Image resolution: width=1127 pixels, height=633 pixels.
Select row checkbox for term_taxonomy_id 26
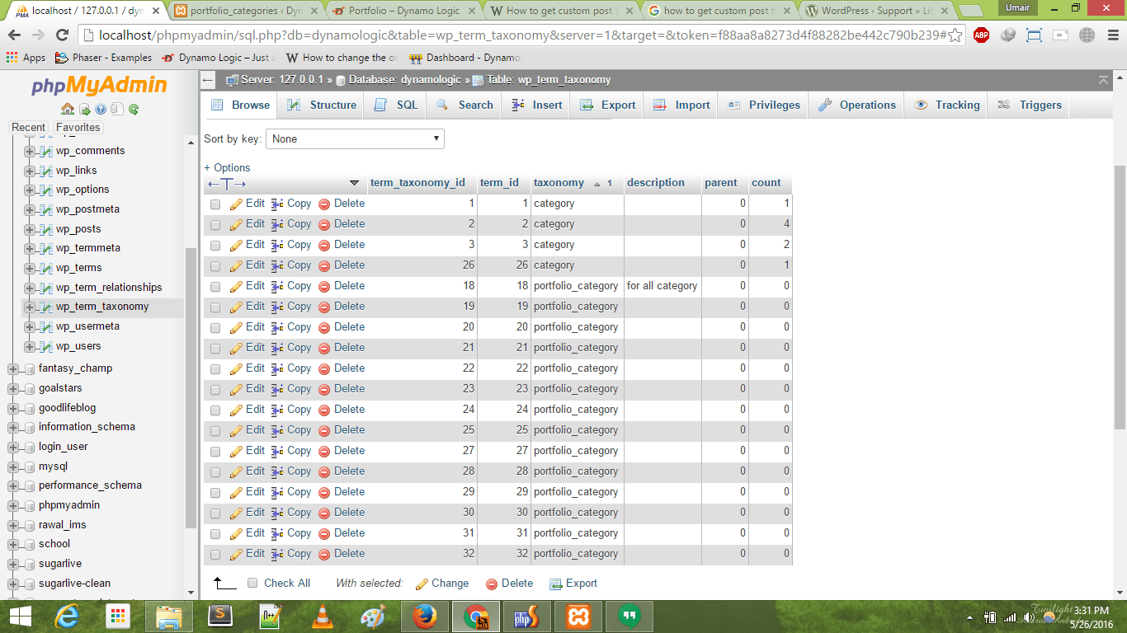pos(215,266)
